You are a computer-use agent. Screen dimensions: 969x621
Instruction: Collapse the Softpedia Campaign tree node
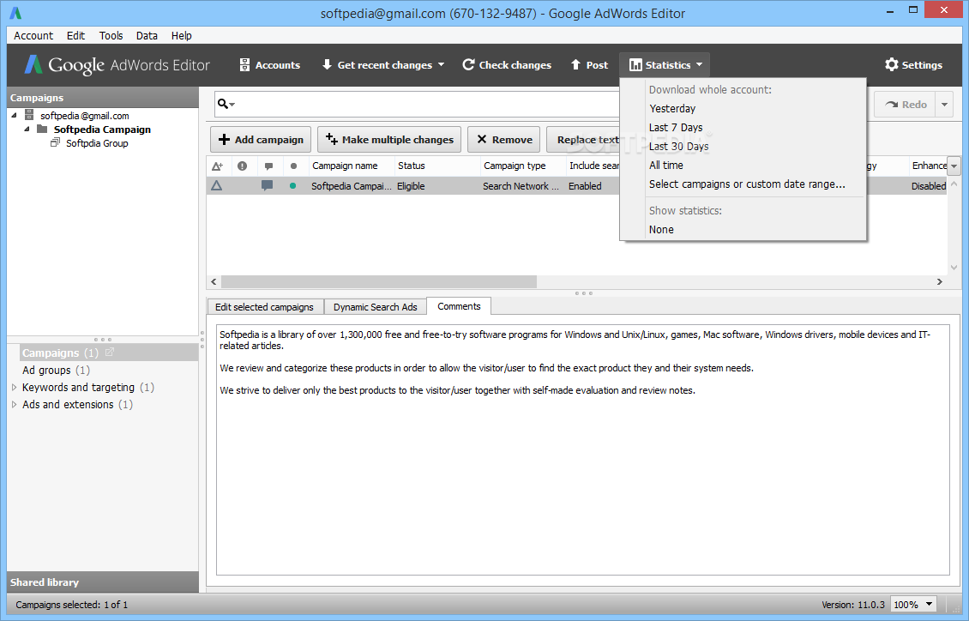tap(27, 130)
